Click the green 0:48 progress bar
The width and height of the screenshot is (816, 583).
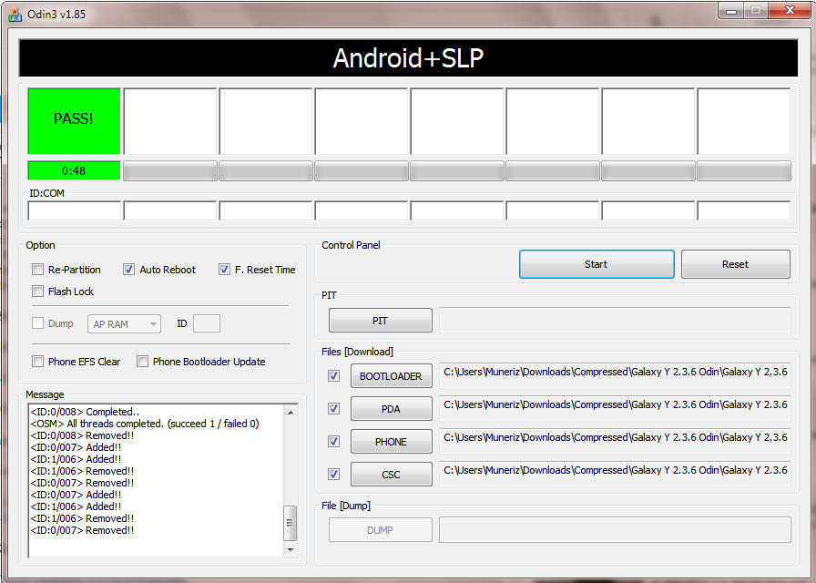pos(74,170)
